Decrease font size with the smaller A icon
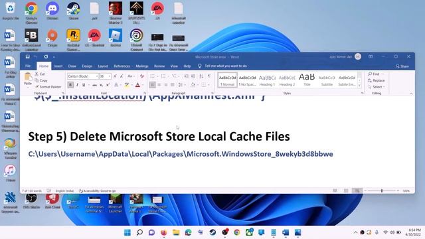This screenshot has height=239, width=425. pos(122,76)
